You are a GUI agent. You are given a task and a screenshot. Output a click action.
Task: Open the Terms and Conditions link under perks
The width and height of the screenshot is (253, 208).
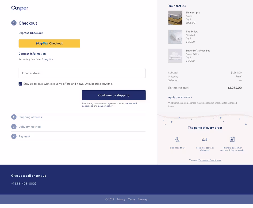[x=210, y=160]
